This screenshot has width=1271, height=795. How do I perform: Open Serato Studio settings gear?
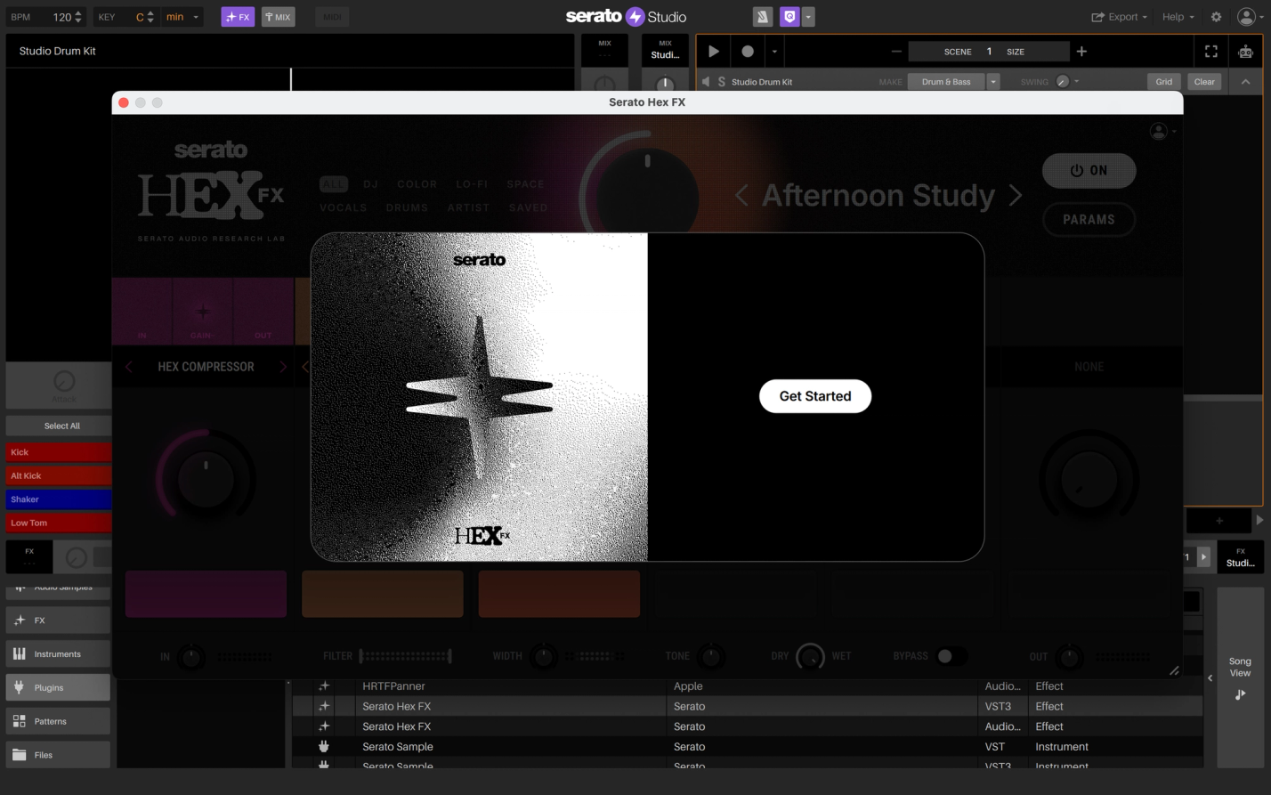(1216, 16)
